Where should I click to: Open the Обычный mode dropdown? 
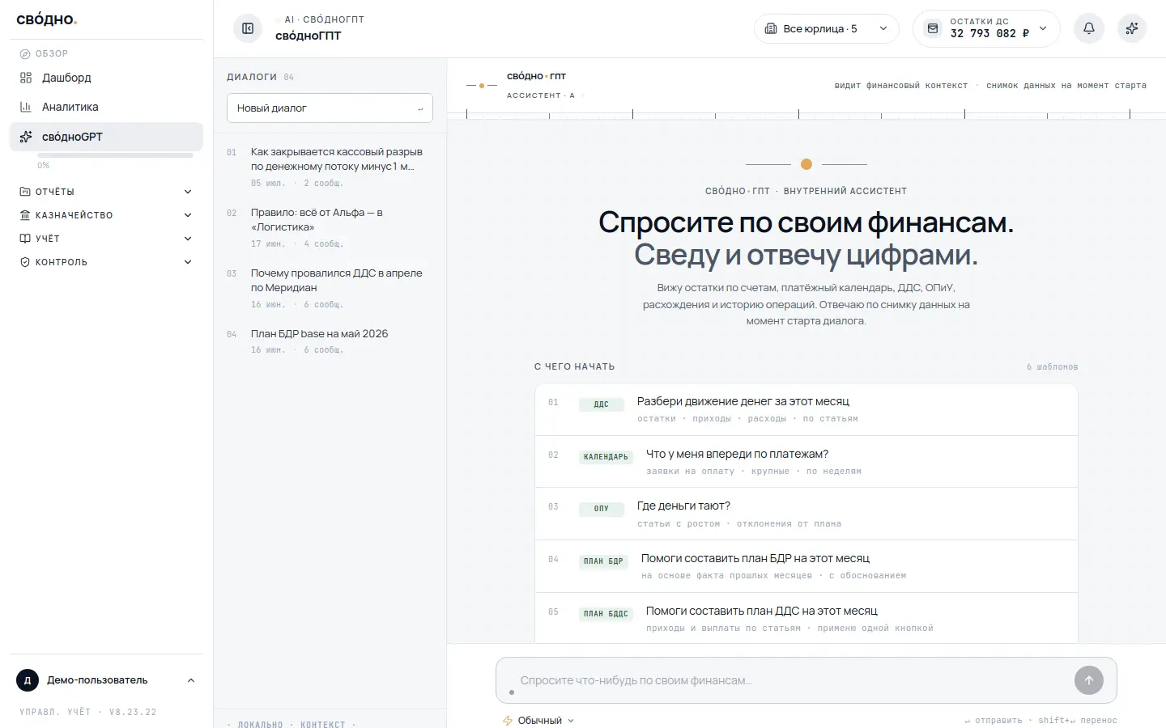click(x=539, y=720)
